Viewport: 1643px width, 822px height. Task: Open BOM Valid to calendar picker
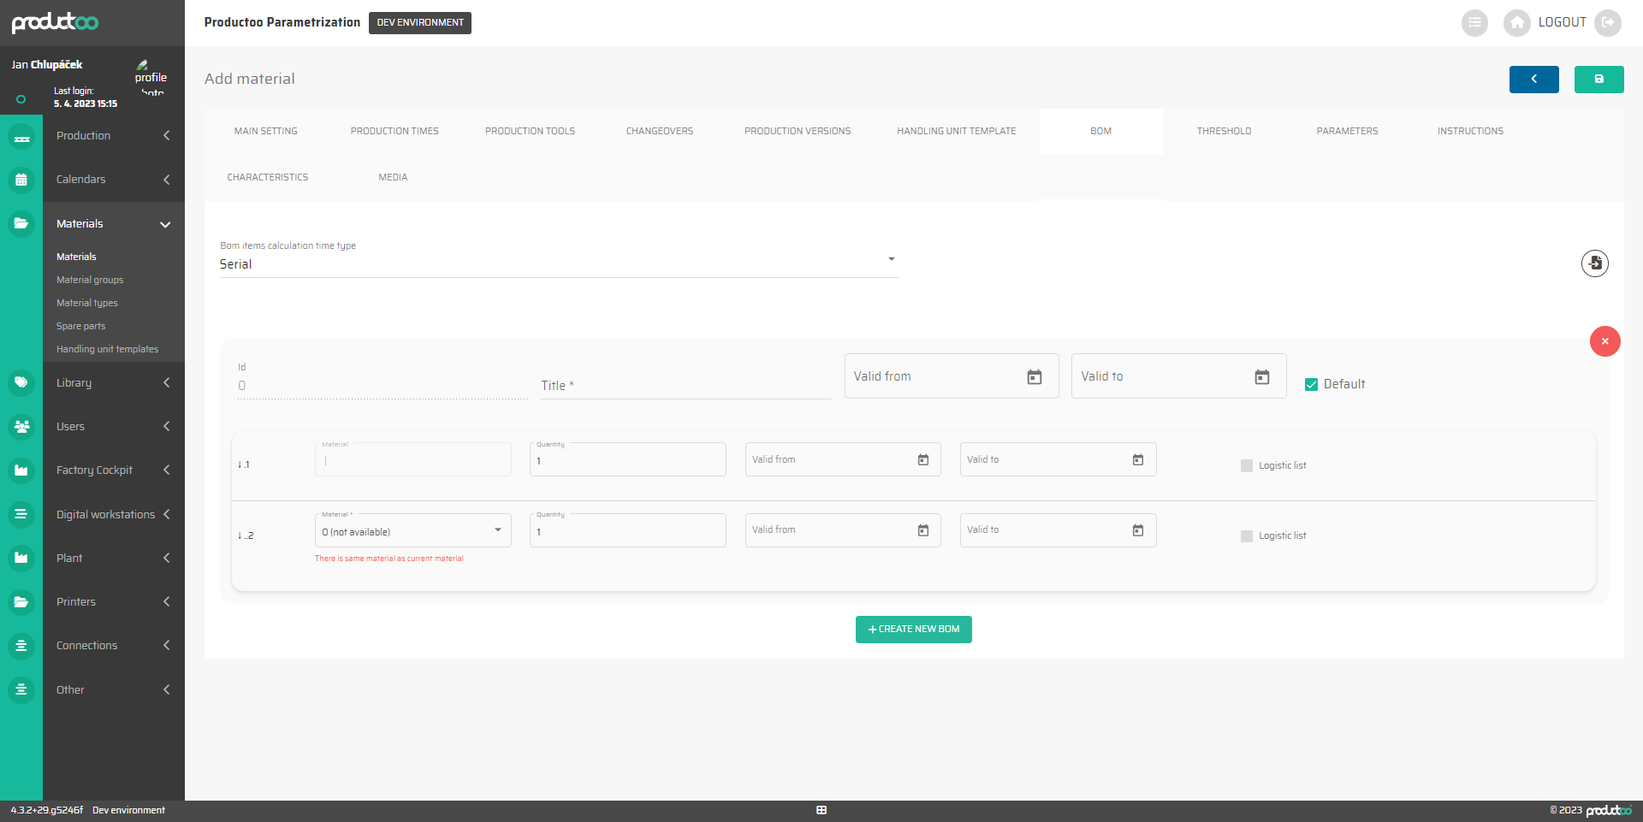tap(1261, 377)
